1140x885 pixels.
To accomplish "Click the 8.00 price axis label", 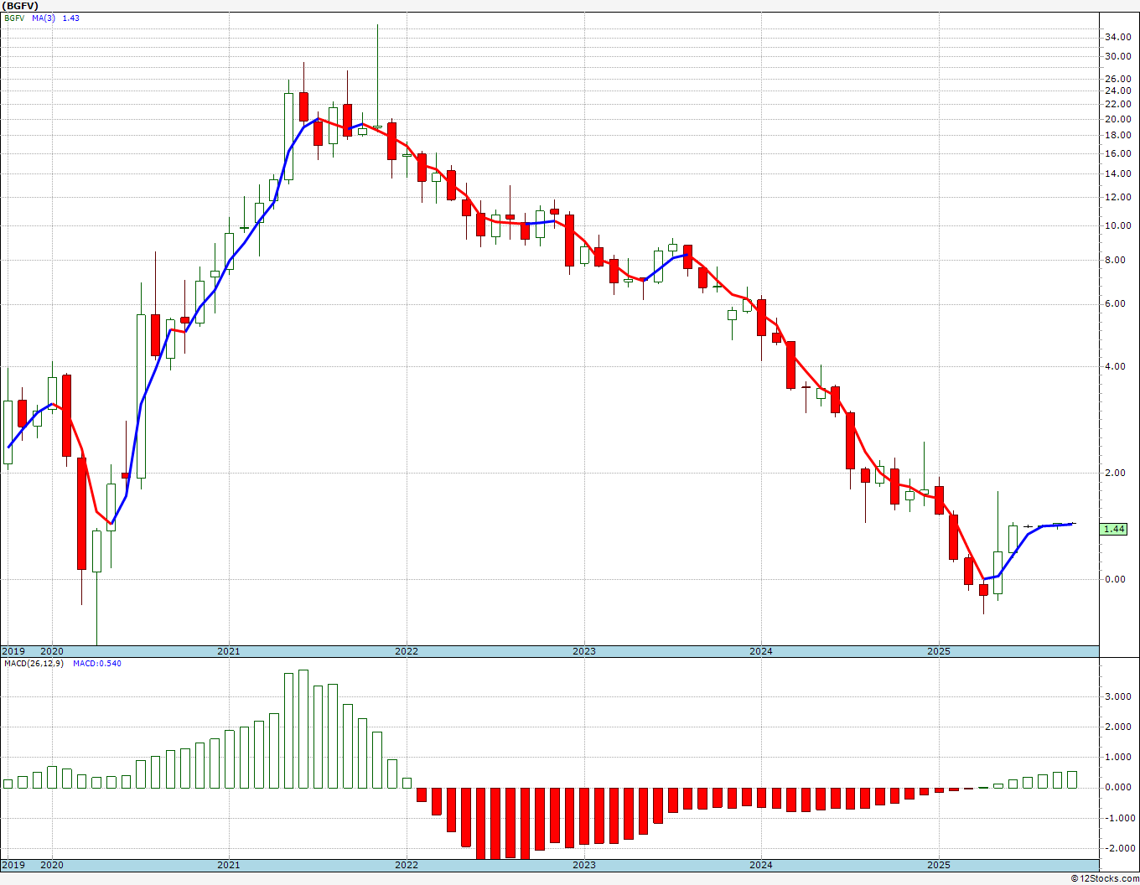I will click(x=1117, y=261).
